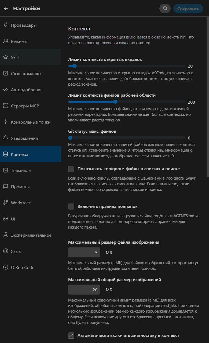
Task: Click the Лимит контекста открытых вкладок slider
Action: [x=127, y=66]
